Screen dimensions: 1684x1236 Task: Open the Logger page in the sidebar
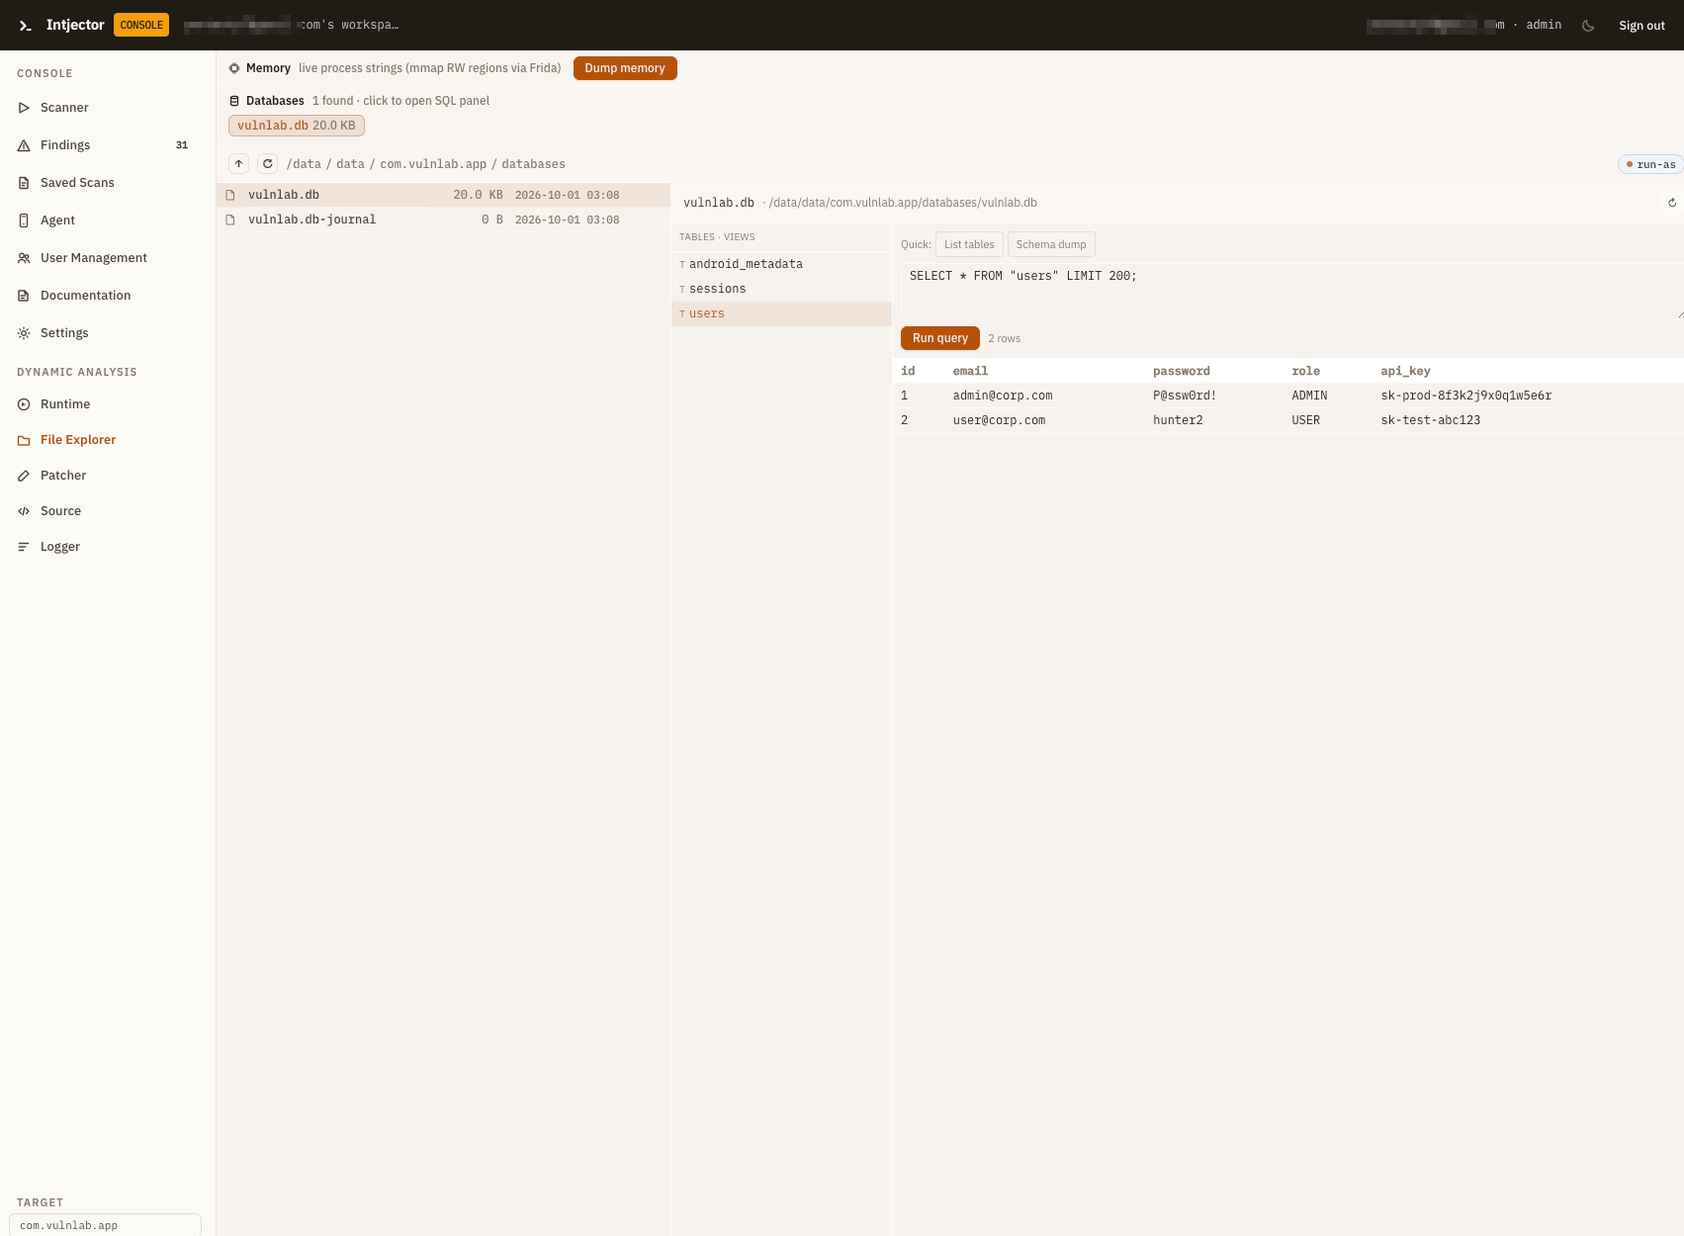point(59,547)
